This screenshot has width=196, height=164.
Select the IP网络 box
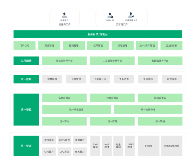[x=149, y=146]
